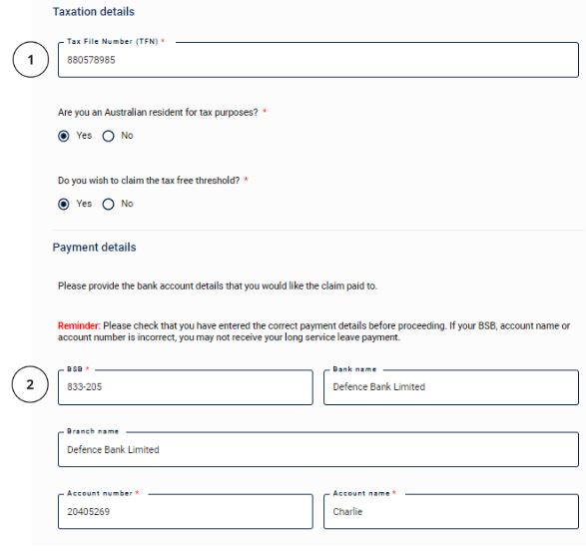Click the red Reminder text
586x554 pixels.
tap(78, 325)
